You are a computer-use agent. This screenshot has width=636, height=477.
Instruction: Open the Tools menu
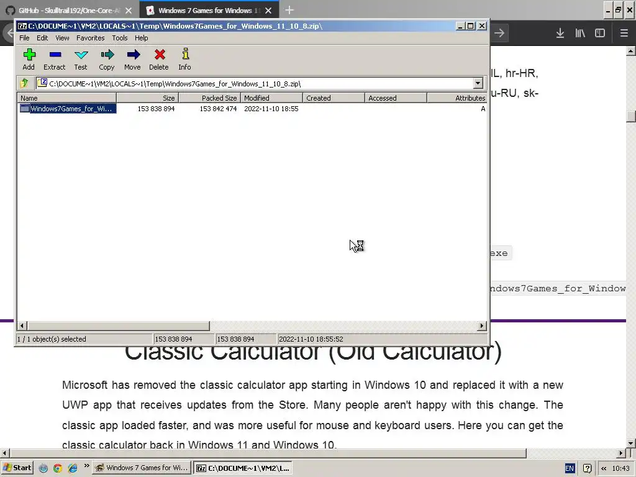120,38
